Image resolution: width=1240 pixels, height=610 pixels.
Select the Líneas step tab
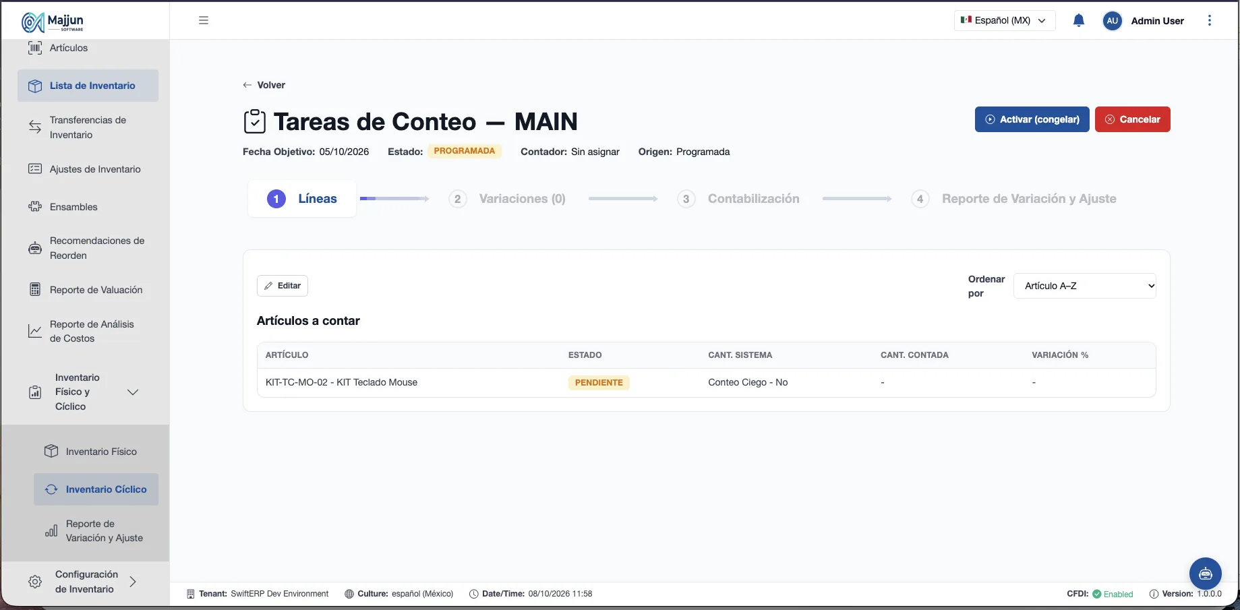coord(302,199)
